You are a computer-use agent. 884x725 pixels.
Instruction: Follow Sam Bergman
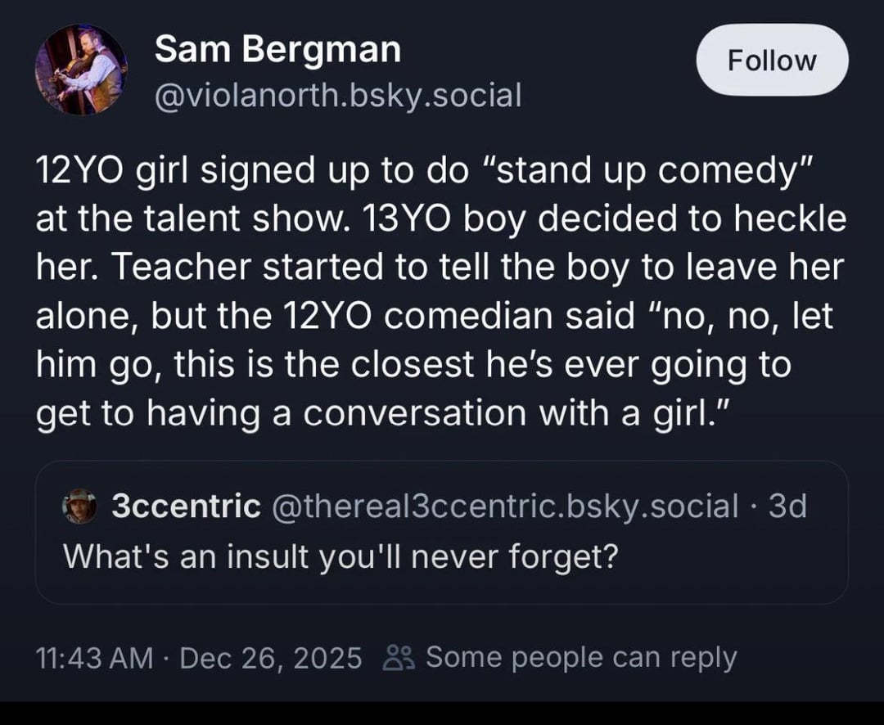772,60
